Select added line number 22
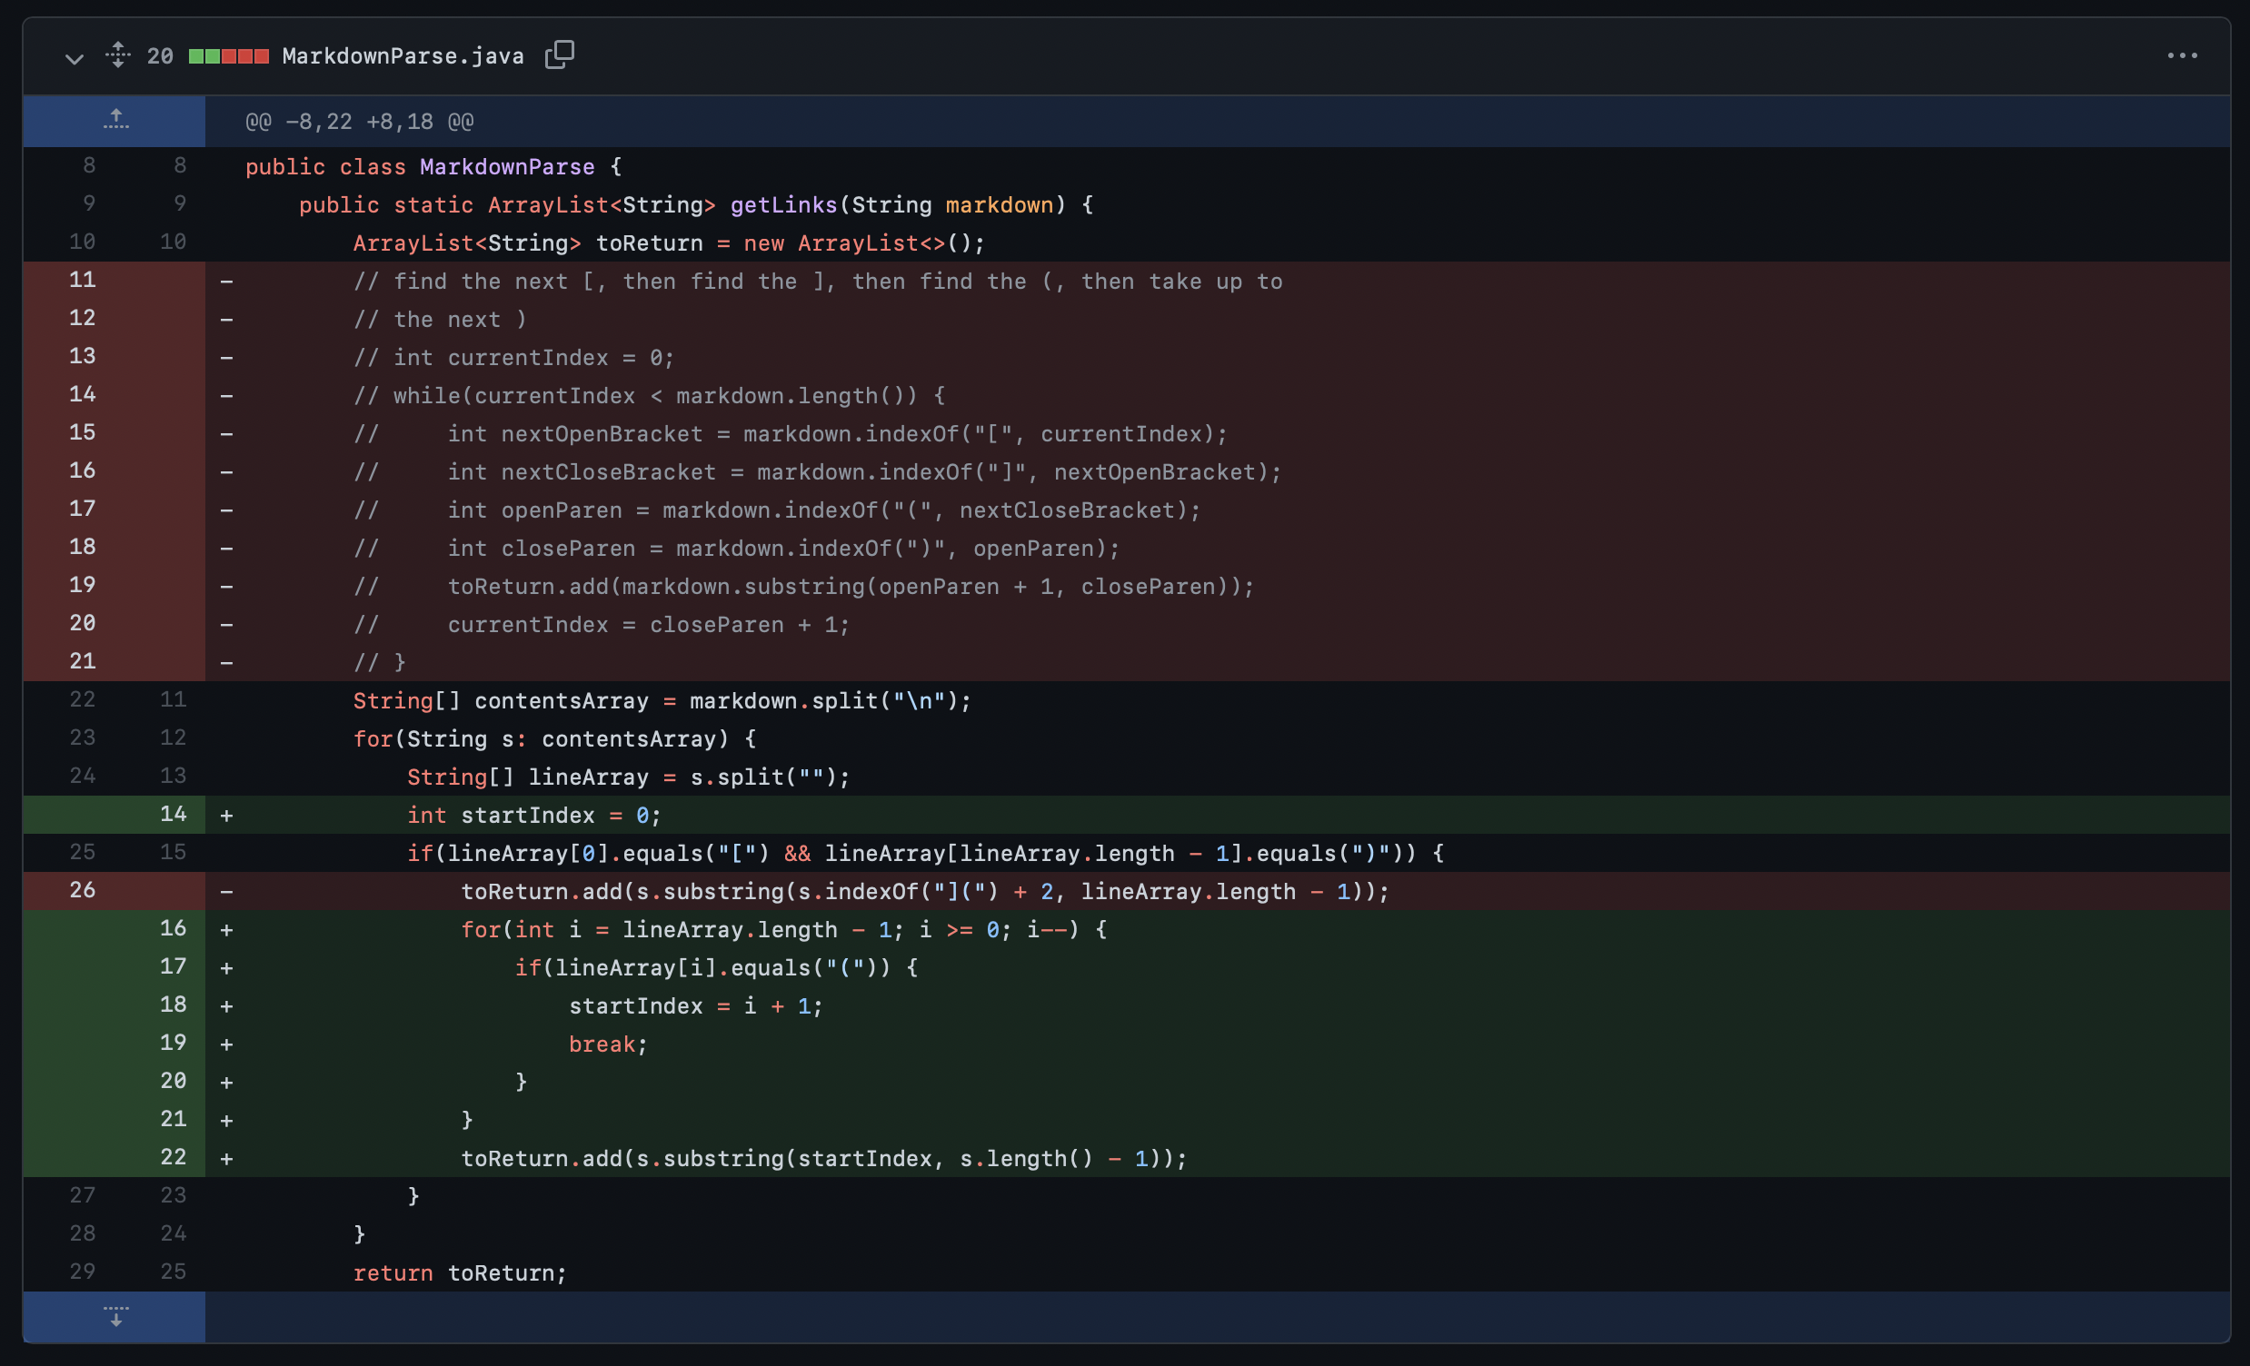The width and height of the screenshot is (2250, 1366). (173, 1157)
